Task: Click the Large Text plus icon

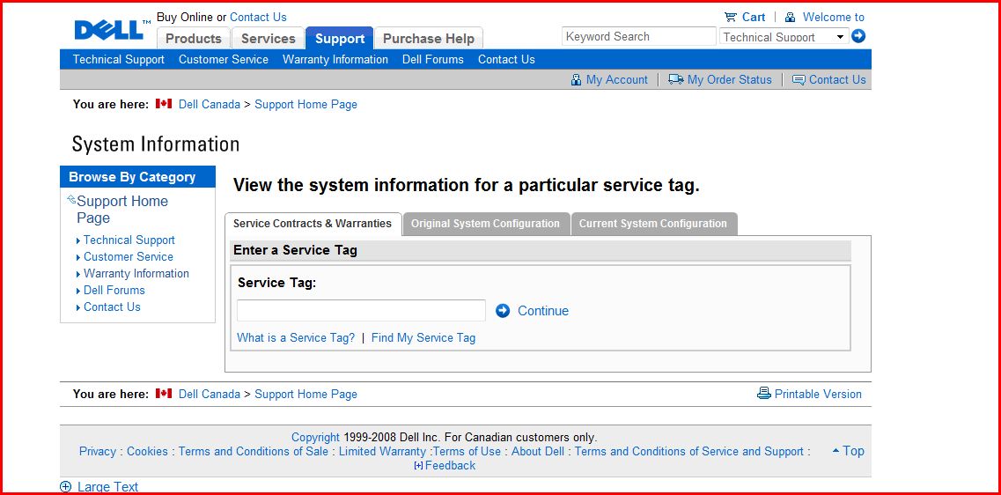Action: (65, 487)
